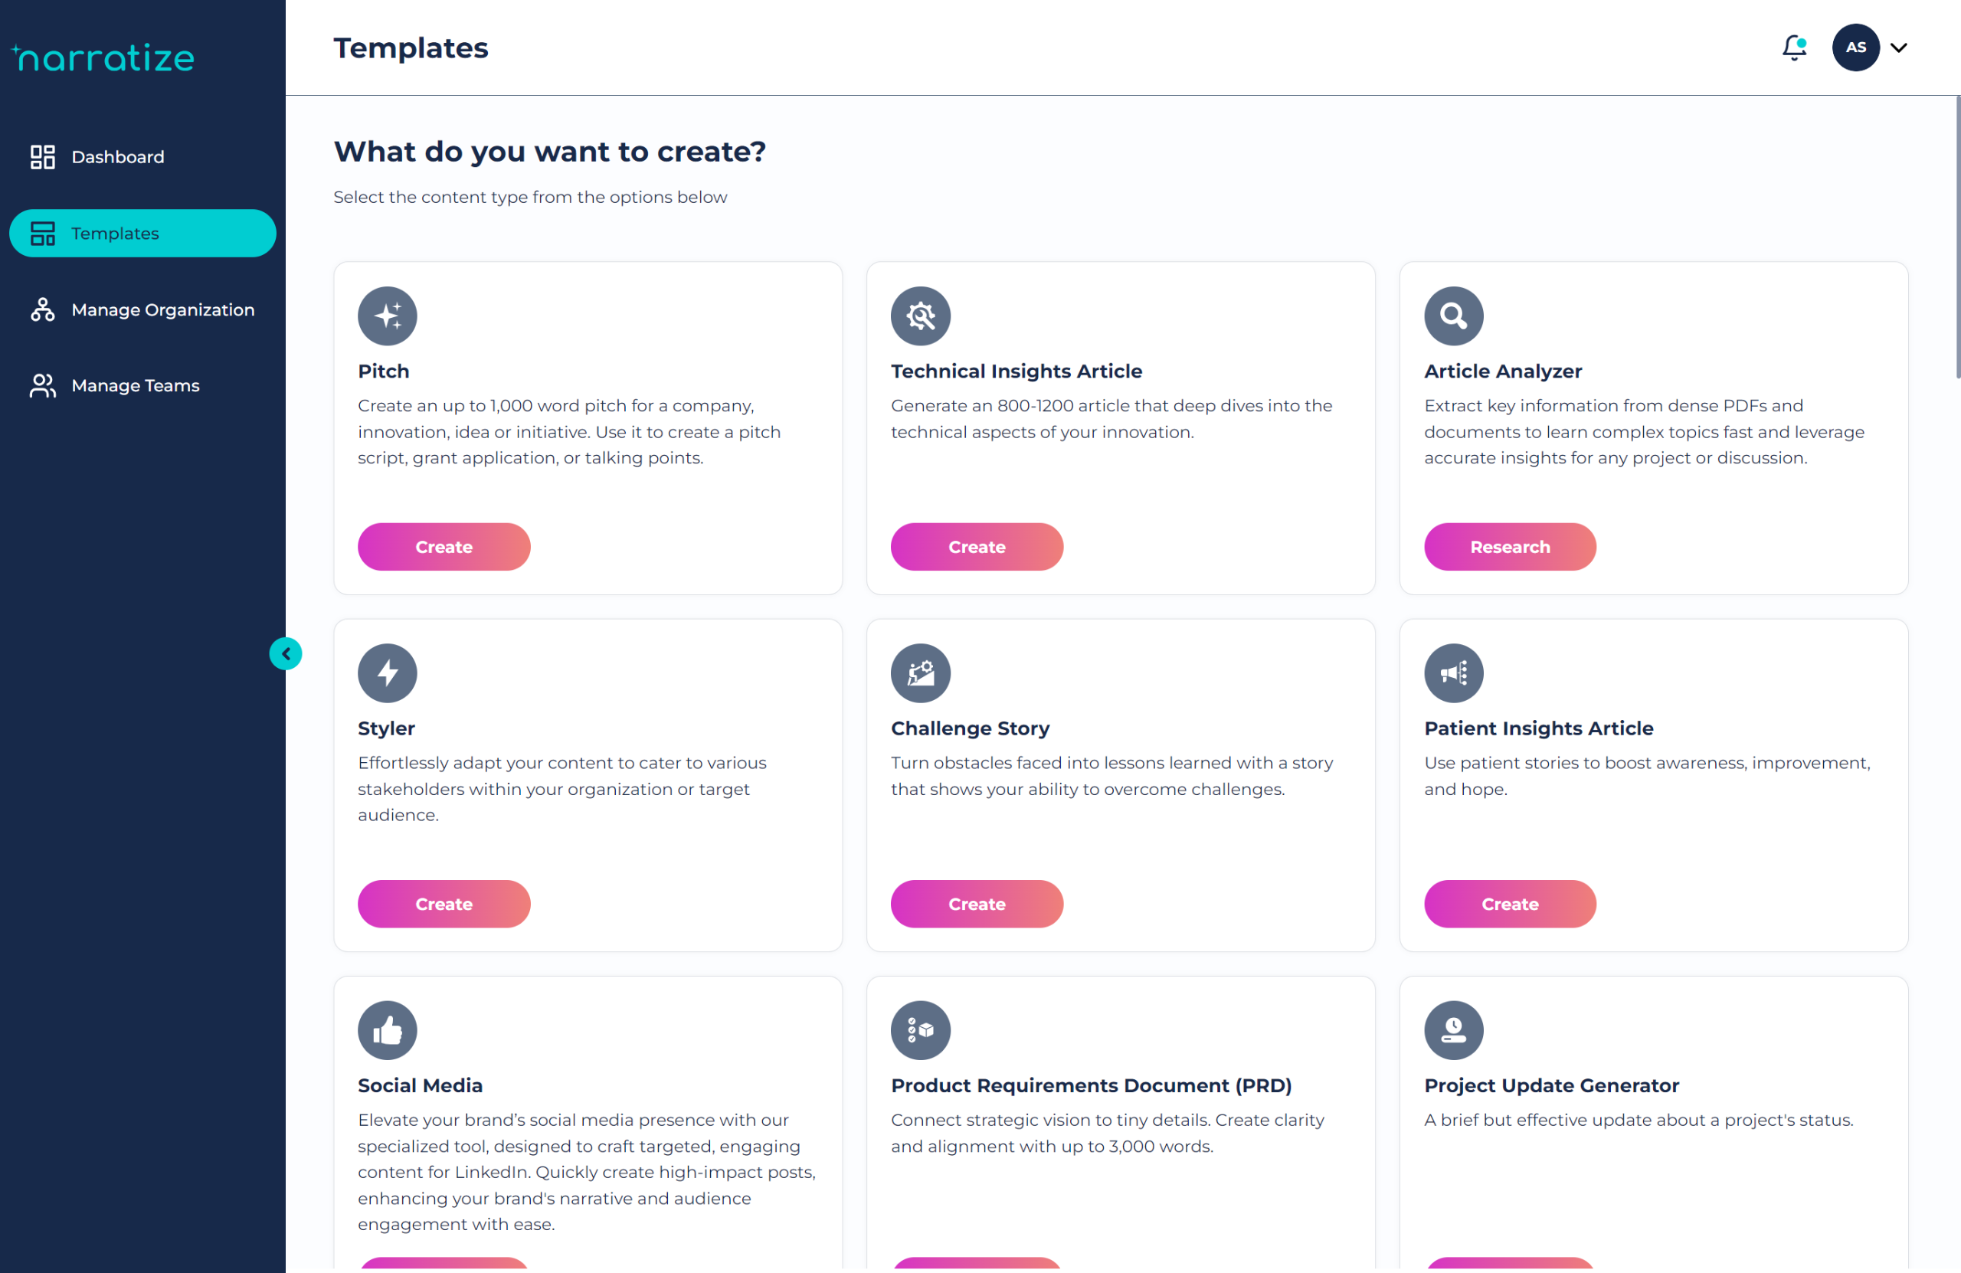Click the Pitch sparkle icon
The image size is (1961, 1273).
[388, 316]
